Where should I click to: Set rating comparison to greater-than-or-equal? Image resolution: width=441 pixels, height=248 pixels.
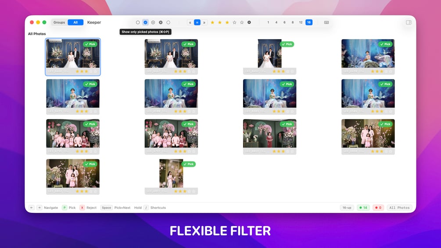[204, 22]
